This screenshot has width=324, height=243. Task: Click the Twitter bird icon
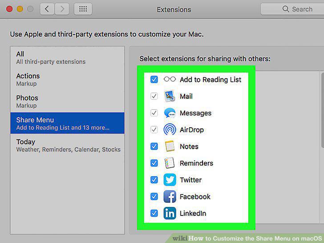click(x=170, y=180)
